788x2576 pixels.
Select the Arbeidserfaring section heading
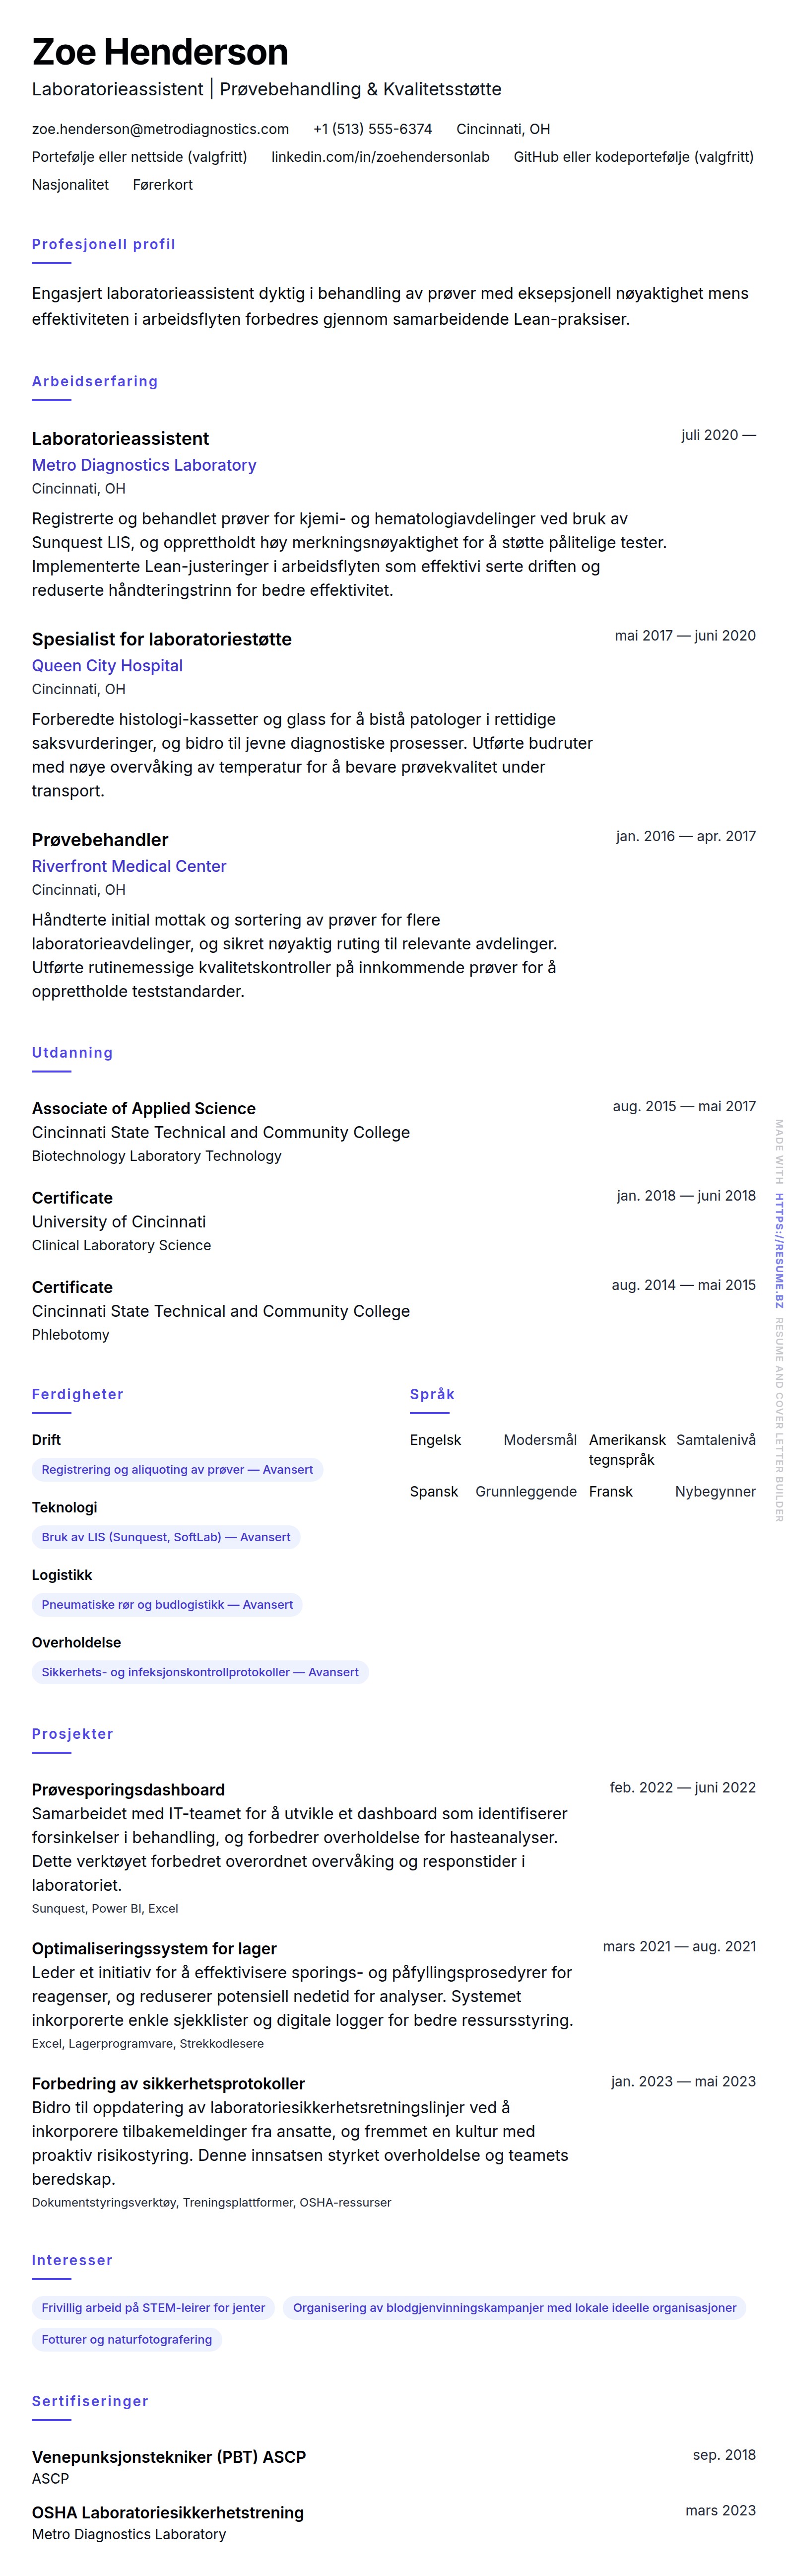coord(95,381)
